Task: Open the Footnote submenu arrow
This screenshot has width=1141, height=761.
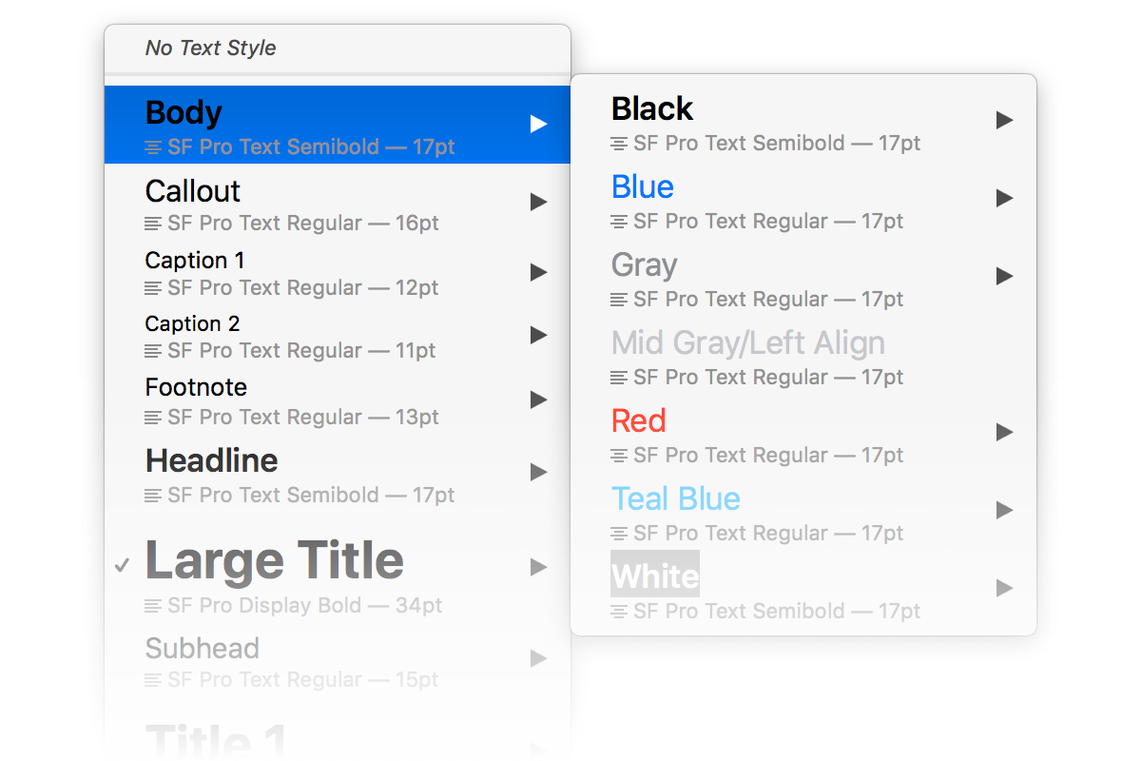Action: click(x=538, y=400)
